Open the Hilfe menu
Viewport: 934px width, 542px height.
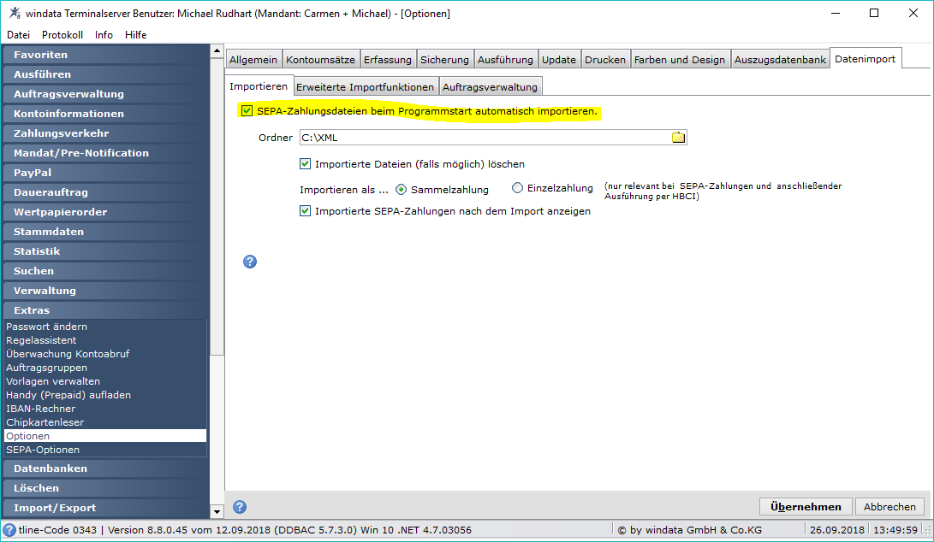136,34
